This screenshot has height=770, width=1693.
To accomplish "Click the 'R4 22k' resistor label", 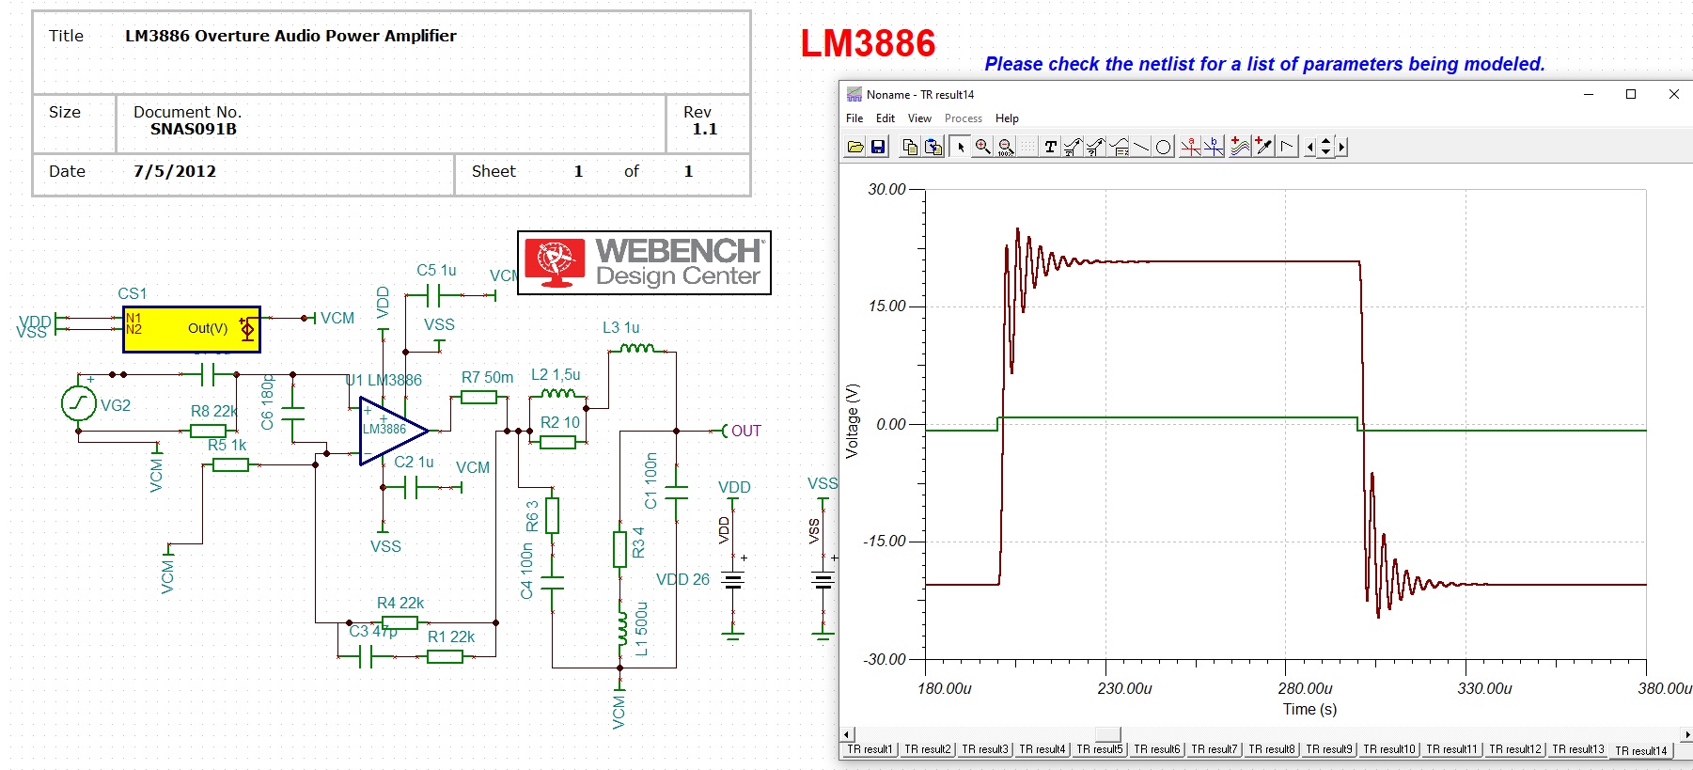I will (x=400, y=603).
